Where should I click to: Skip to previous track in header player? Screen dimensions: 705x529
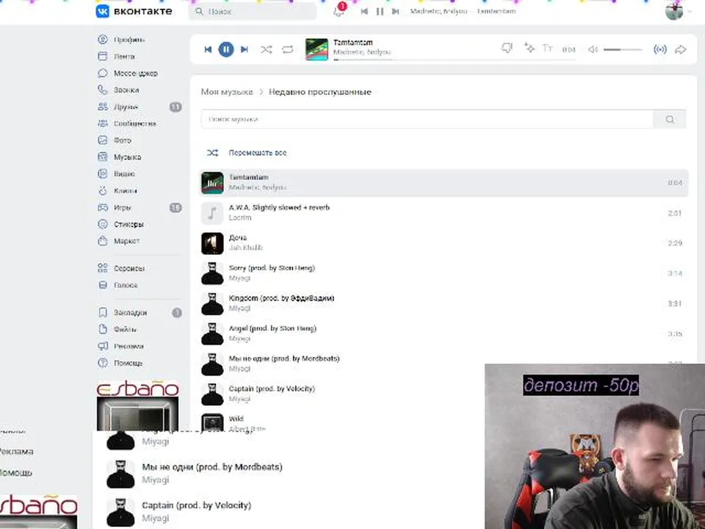364,11
